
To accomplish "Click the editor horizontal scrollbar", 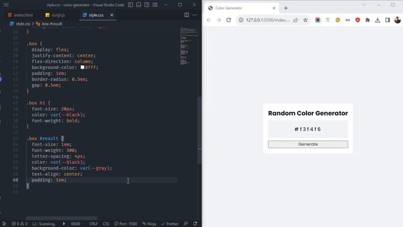I will point(62,218).
